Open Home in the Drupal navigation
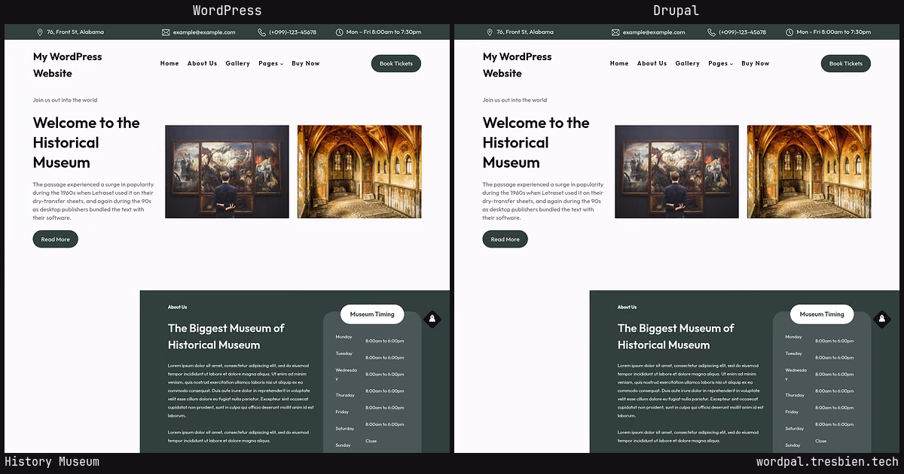Viewport: 904px width, 474px height. tap(619, 63)
